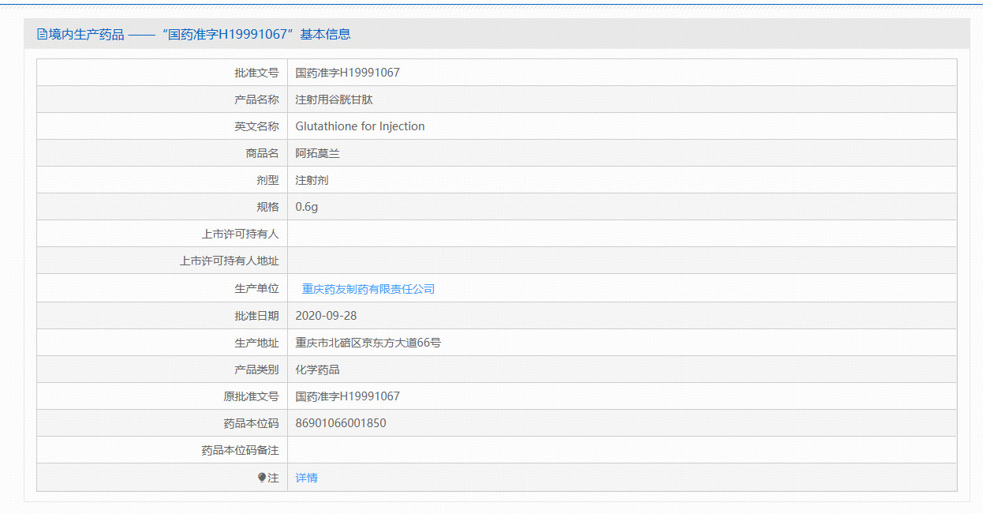The image size is (983, 514).
Task: Click the 生产单位 row label
Action: point(256,289)
